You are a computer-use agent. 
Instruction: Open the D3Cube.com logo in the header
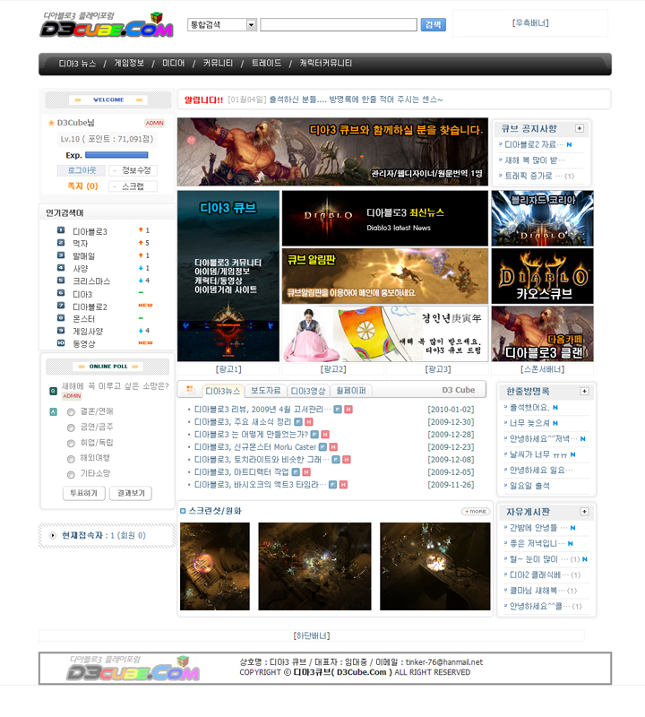pyautogui.click(x=107, y=25)
